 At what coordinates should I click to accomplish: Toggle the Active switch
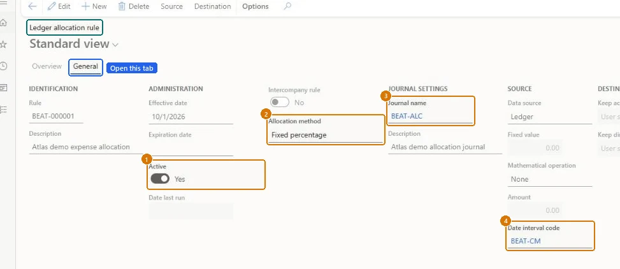click(x=160, y=179)
